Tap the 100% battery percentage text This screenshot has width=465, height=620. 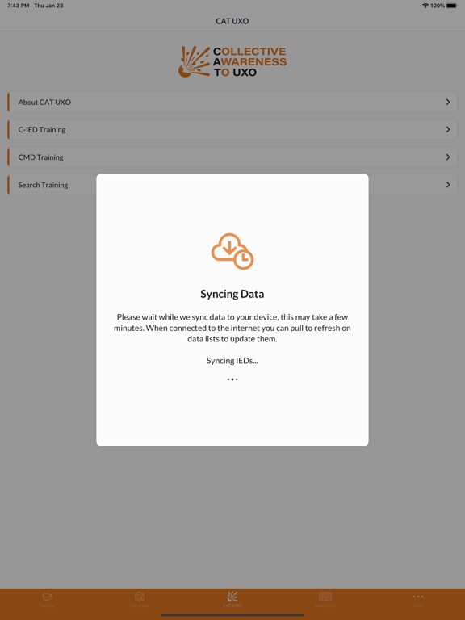point(438,6)
